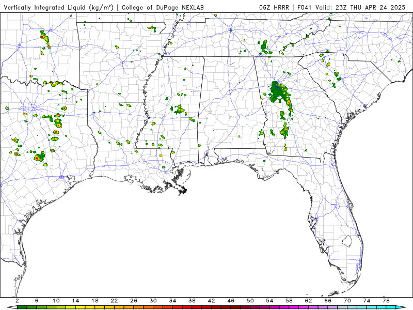Click the color scale label '58'

pyautogui.click(x=289, y=301)
